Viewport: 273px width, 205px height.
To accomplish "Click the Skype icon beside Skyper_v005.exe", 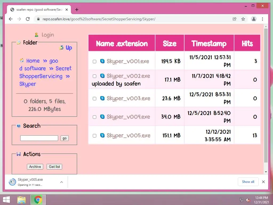I will pos(102,135).
